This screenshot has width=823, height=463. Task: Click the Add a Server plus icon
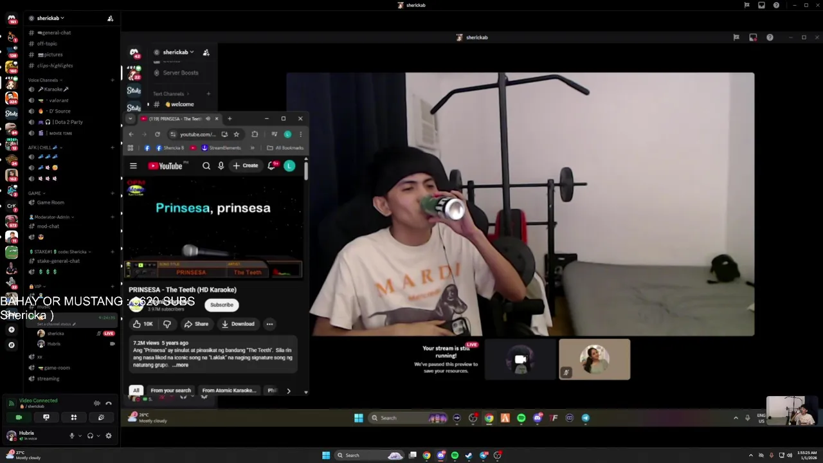point(12,329)
